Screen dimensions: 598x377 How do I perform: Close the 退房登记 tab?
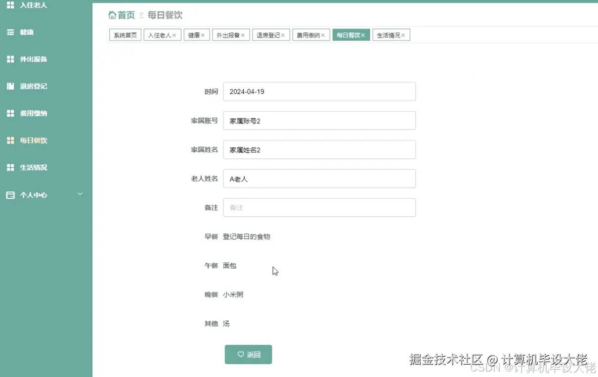[x=283, y=36]
